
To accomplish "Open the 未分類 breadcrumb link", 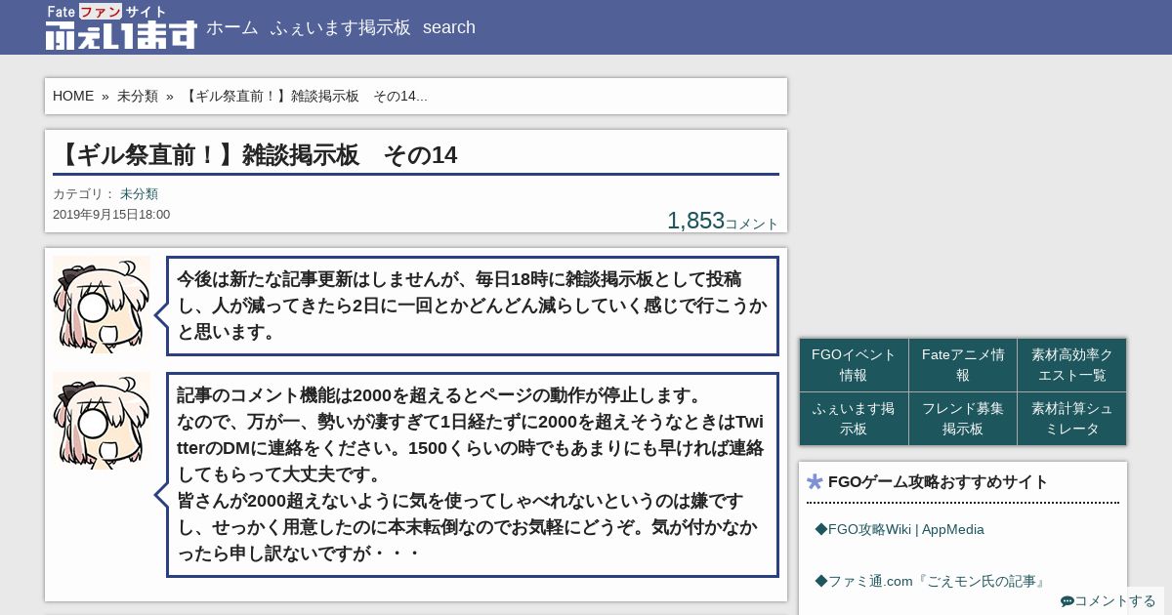I will coord(138,96).
